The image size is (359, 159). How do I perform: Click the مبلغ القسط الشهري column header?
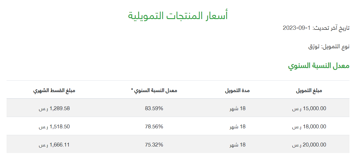pos(54,91)
